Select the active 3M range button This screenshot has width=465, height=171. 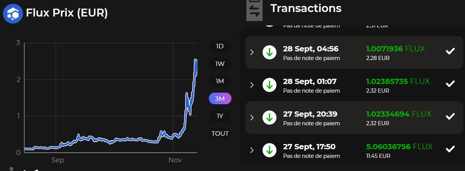pyautogui.click(x=220, y=99)
